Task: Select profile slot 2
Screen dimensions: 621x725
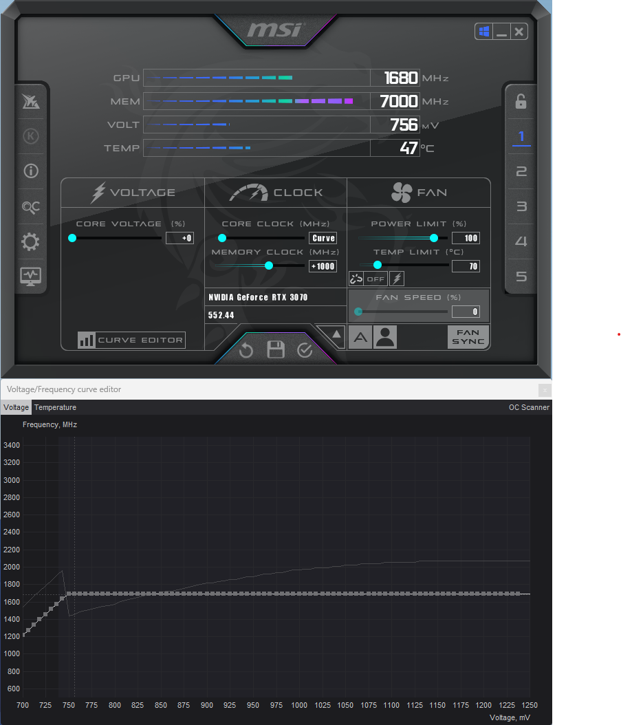Action: coord(520,172)
